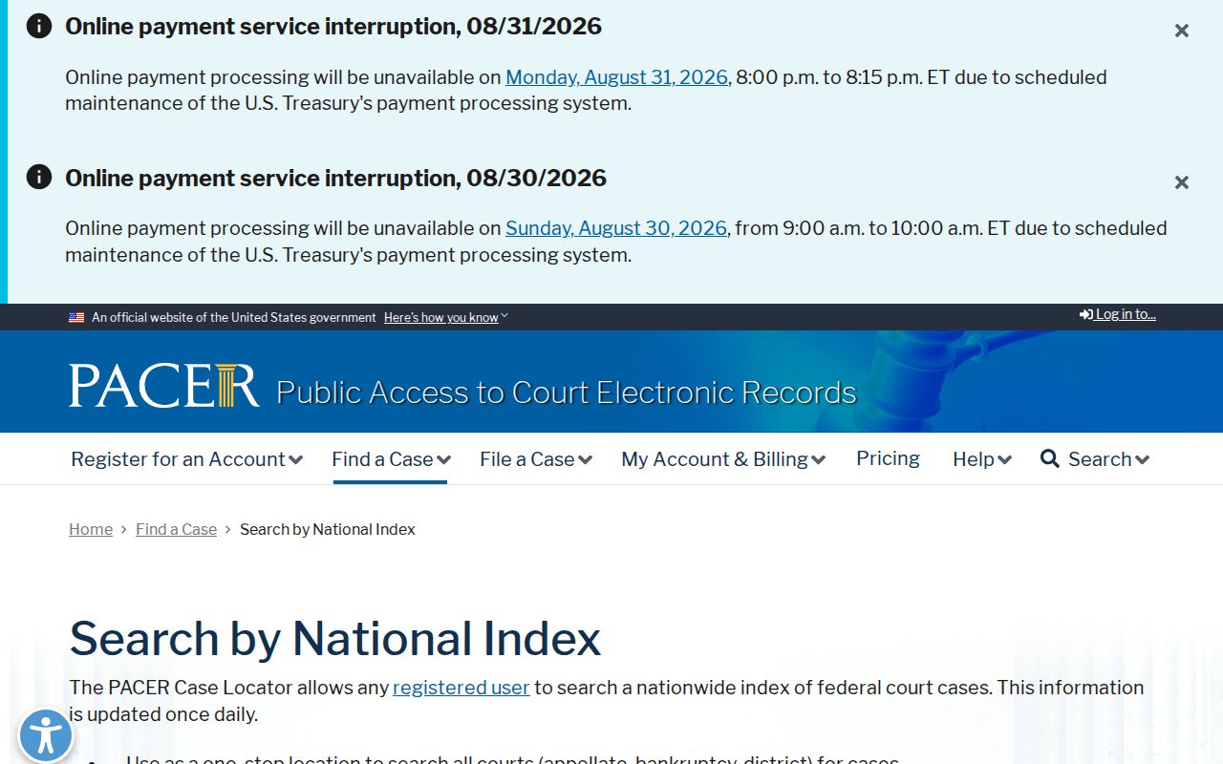Go to Find a Case breadcrumb link

click(x=176, y=529)
